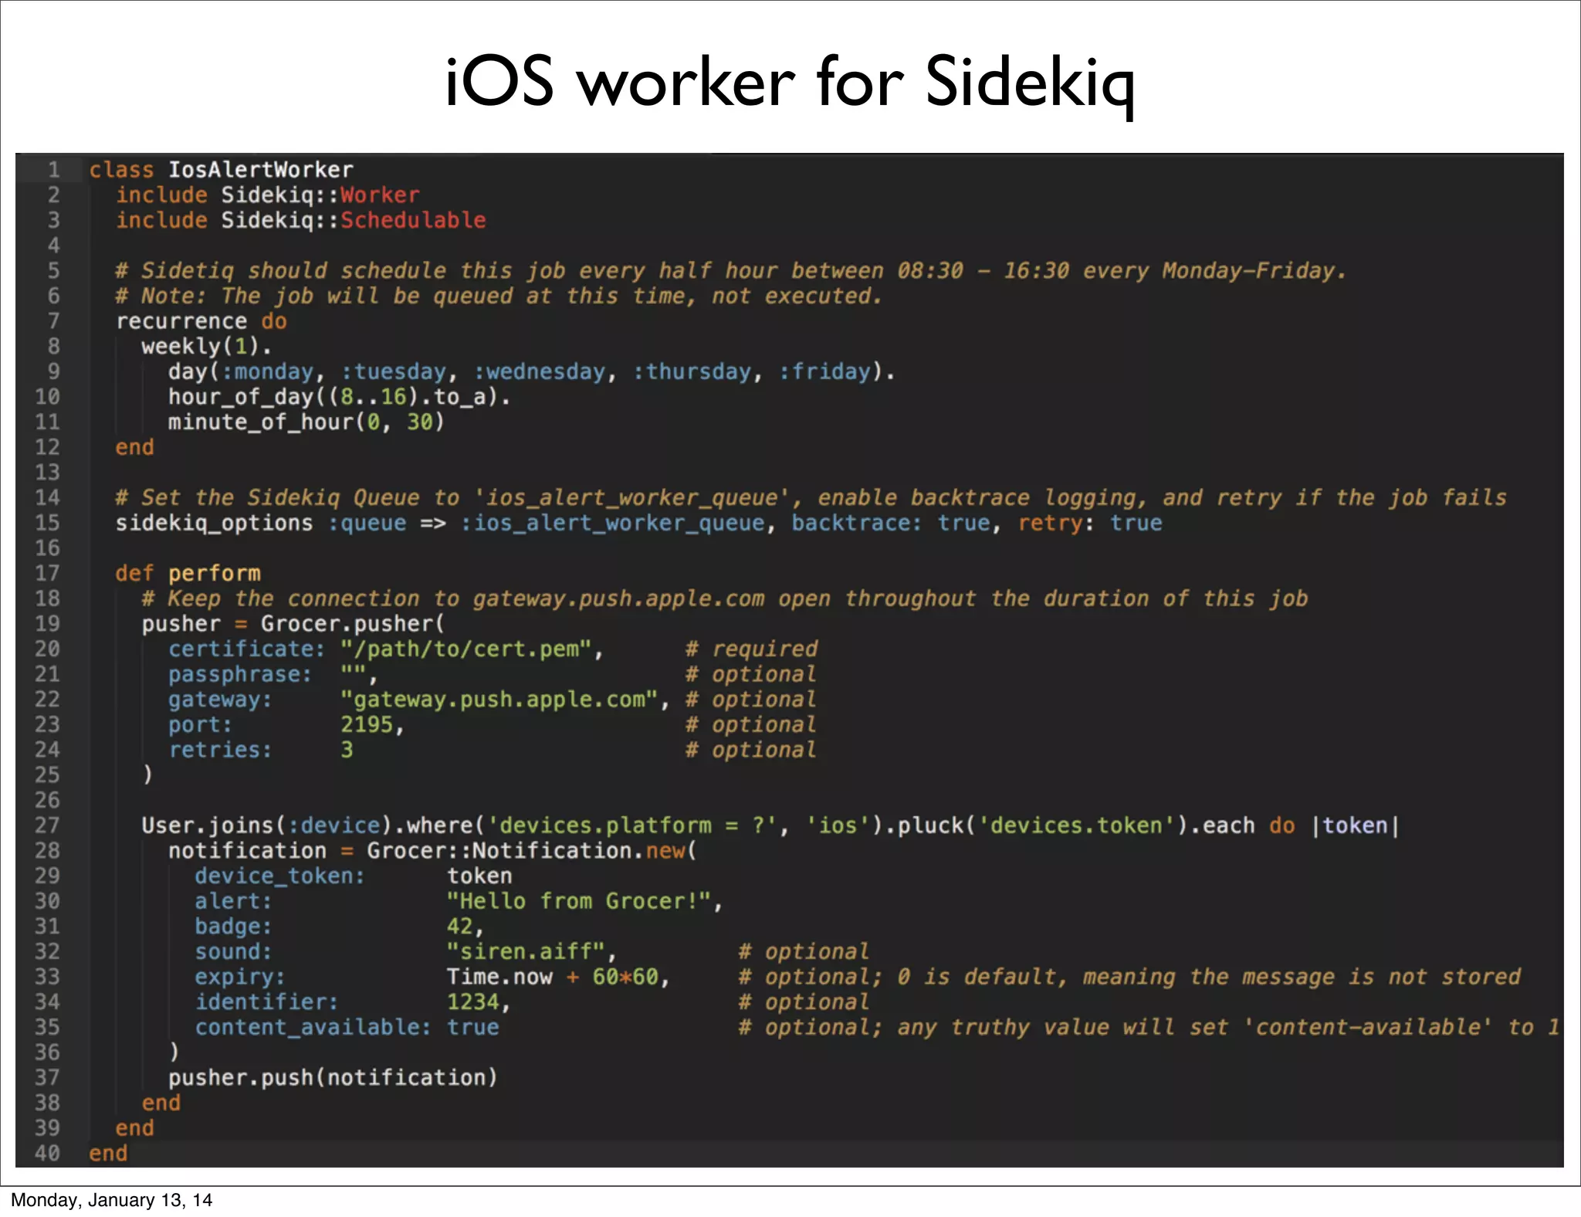Image resolution: width=1581 pixels, height=1217 pixels.
Task: Click line number 40 in the gutter
Action: [47, 1153]
